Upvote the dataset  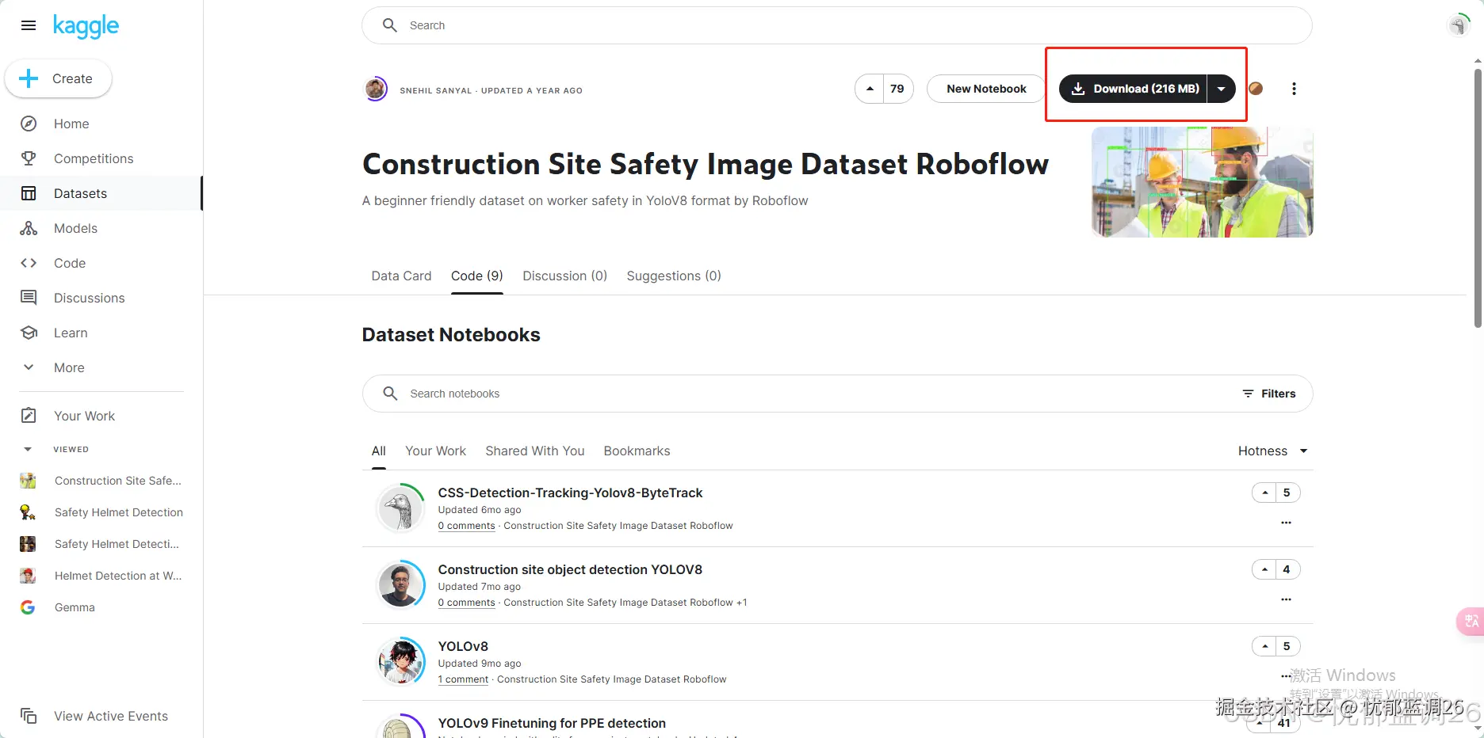(x=870, y=89)
